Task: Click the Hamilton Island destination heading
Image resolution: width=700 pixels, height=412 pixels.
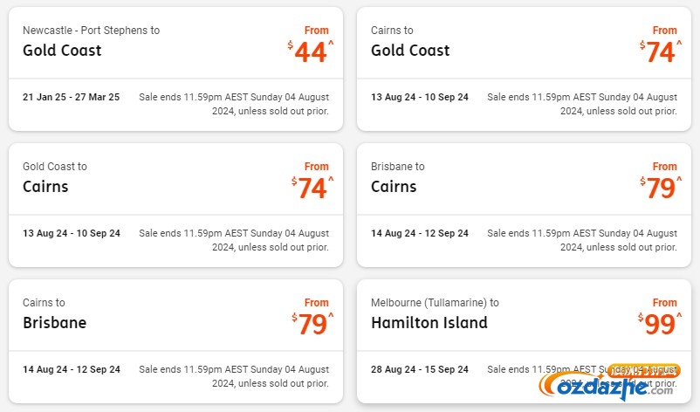Action: (429, 322)
